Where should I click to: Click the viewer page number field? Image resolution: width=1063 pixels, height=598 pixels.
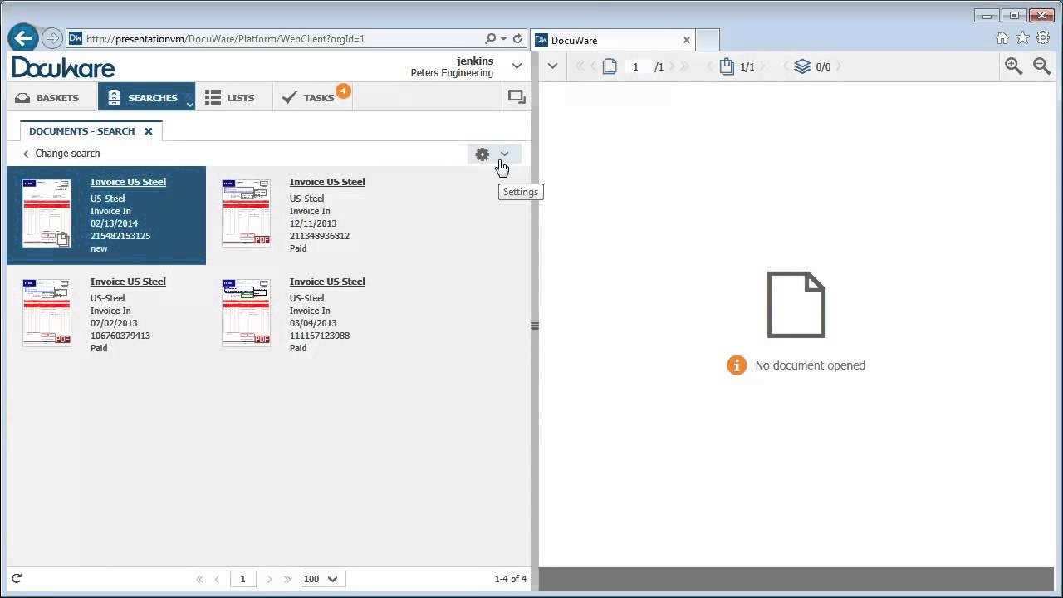635,66
